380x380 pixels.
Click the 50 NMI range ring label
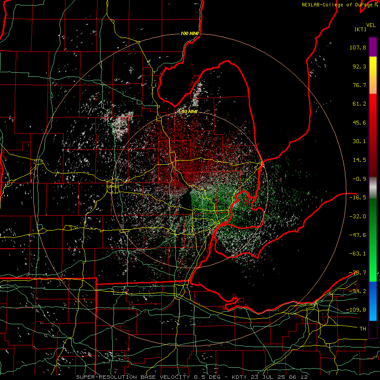(x=190, y=112)
